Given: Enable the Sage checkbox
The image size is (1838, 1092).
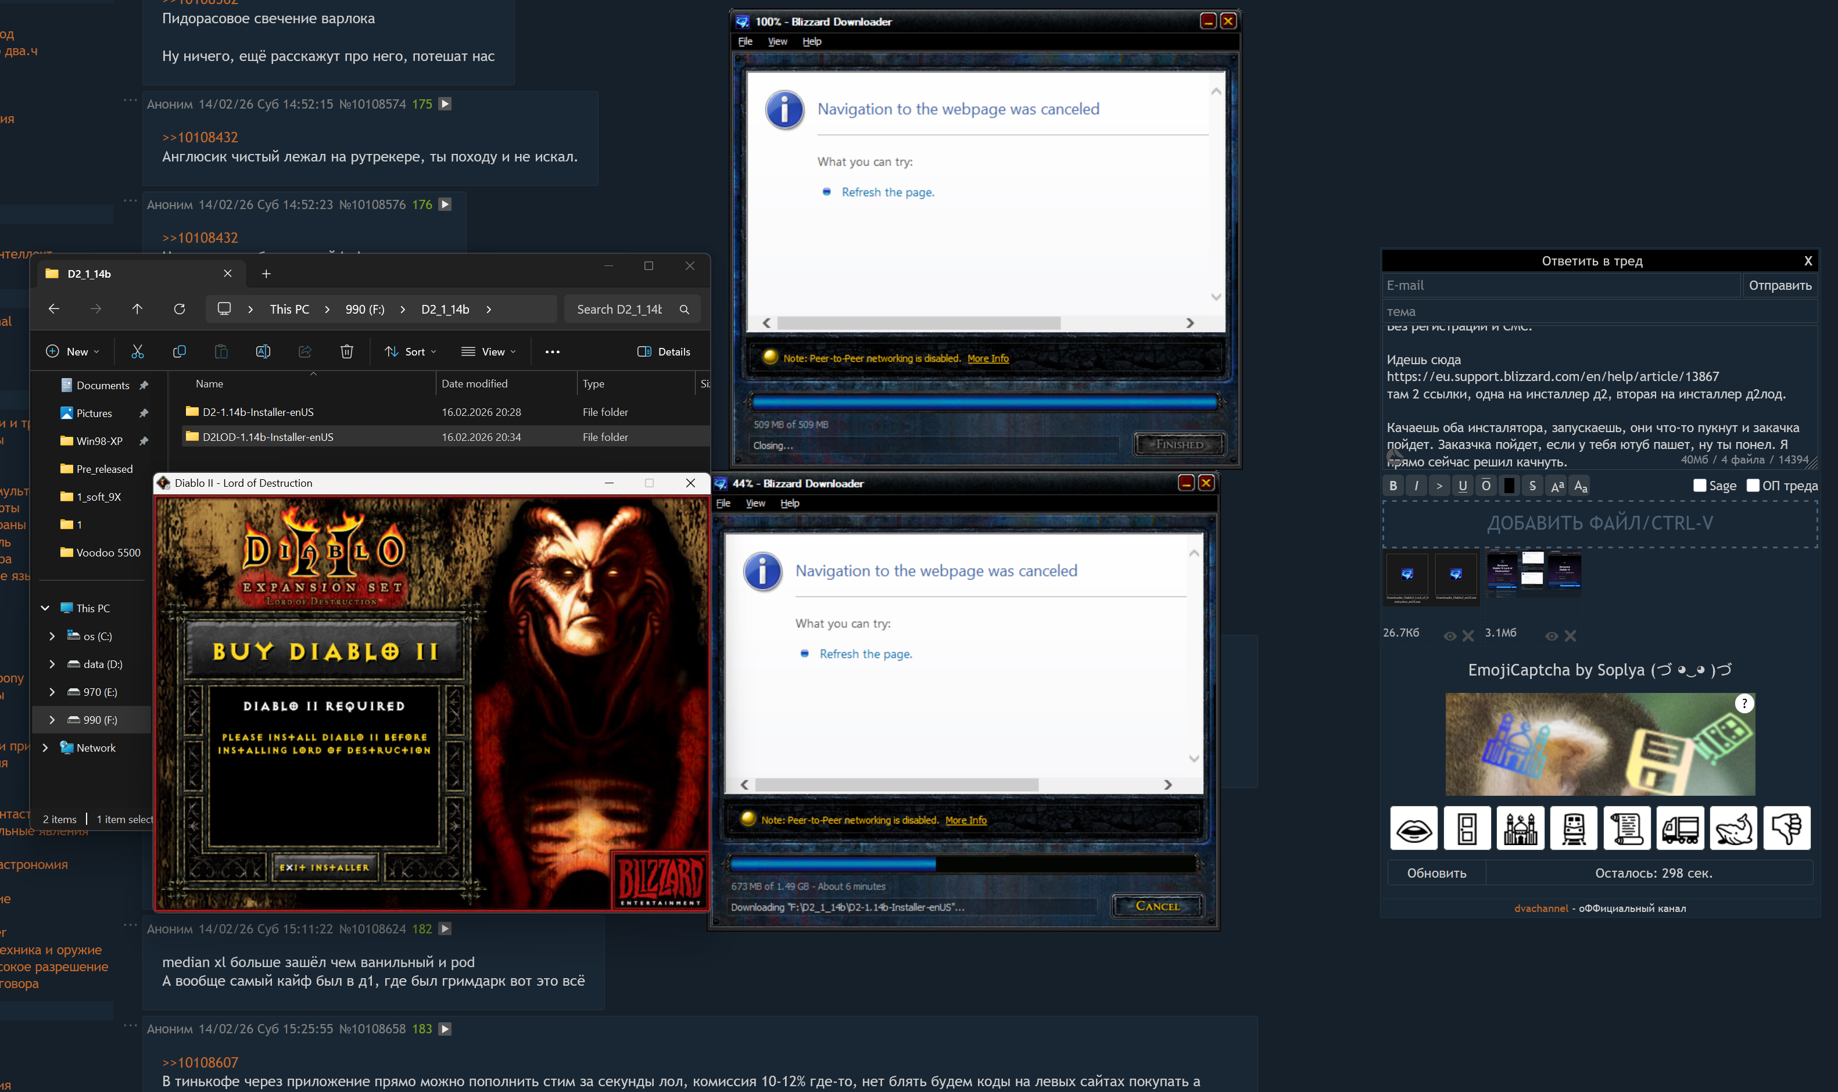Looking at the screenshot, I should pos(1700,486).
